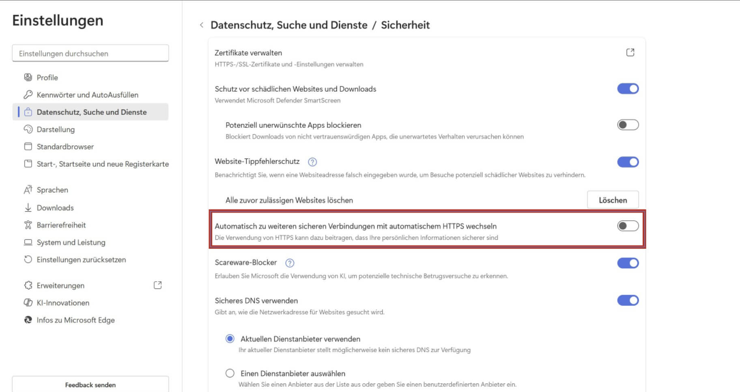
Task: Select Aktuellen Dienstanbieter verwenden radio button
Action: (x=230, y=339)
